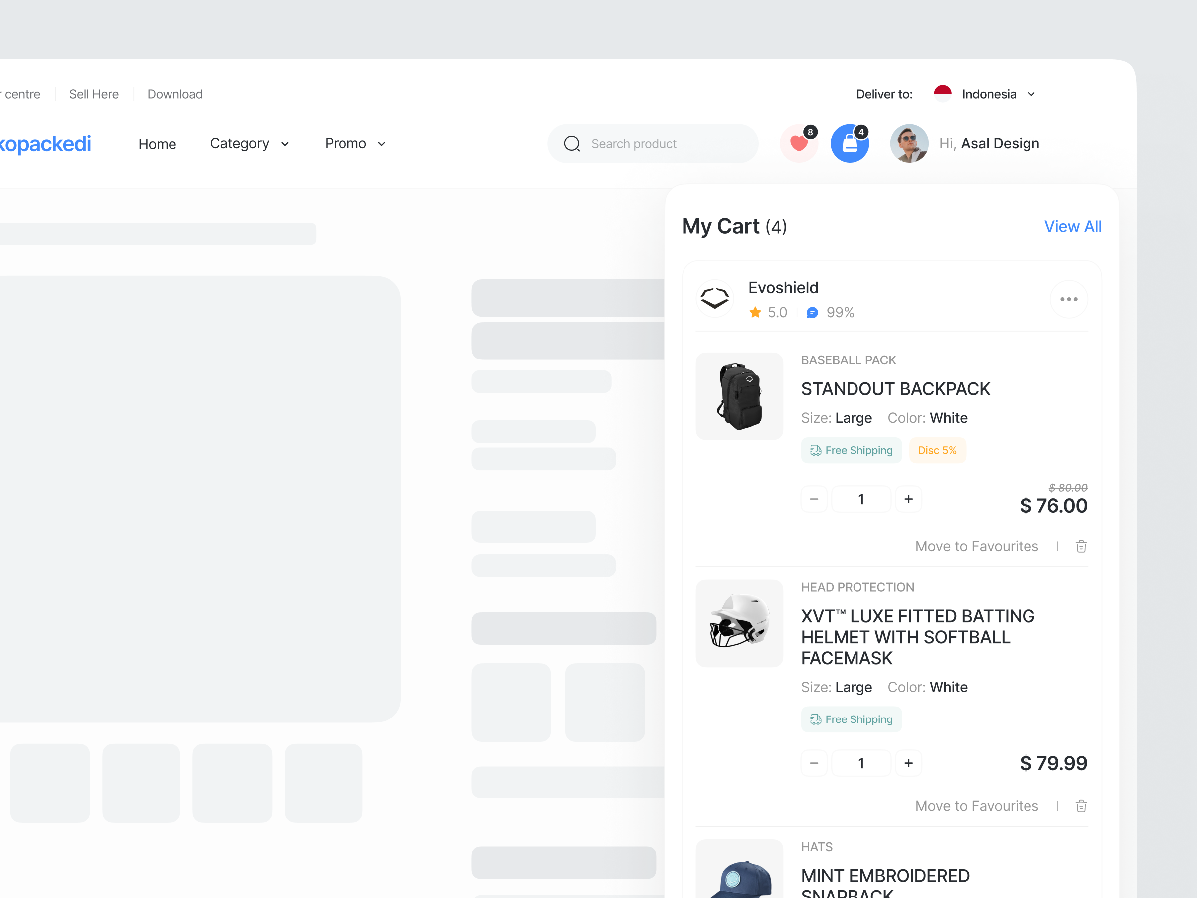
Task: Delete Standout Backpack with trash icon
Action: 1081,546
